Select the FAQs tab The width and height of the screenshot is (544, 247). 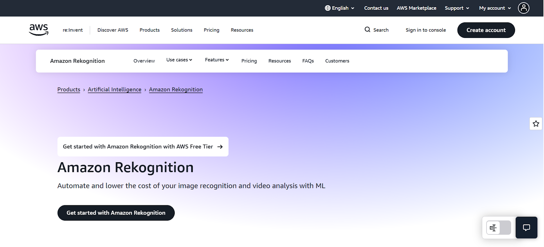[308, 61]
